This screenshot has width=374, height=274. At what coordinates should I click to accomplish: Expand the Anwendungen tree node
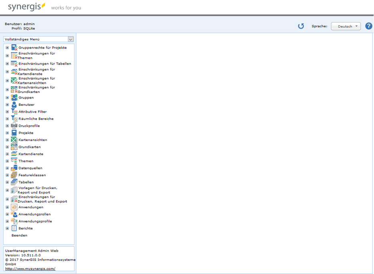pyautogui.click(x=7, y=207)
